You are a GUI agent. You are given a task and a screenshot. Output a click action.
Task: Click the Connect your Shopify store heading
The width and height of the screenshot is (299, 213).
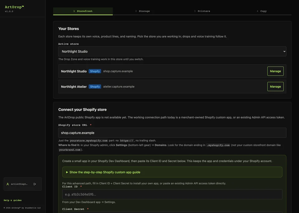click(x=82, y=109)
